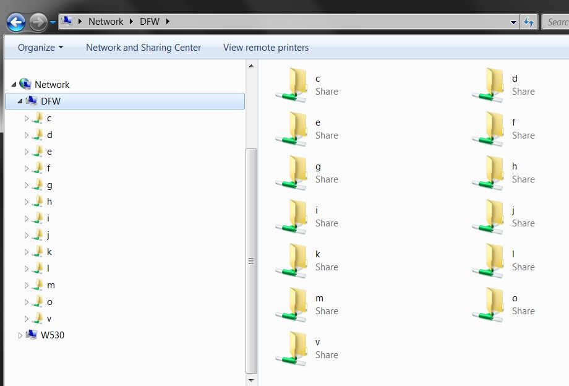Select Network in the address bar breadcrumb
Screen dimensions: 569x386
(x=106, y=22)
